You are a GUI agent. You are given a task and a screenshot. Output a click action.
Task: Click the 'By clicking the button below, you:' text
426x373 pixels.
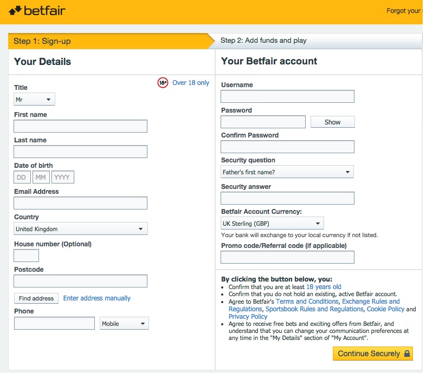coord(276,279)
